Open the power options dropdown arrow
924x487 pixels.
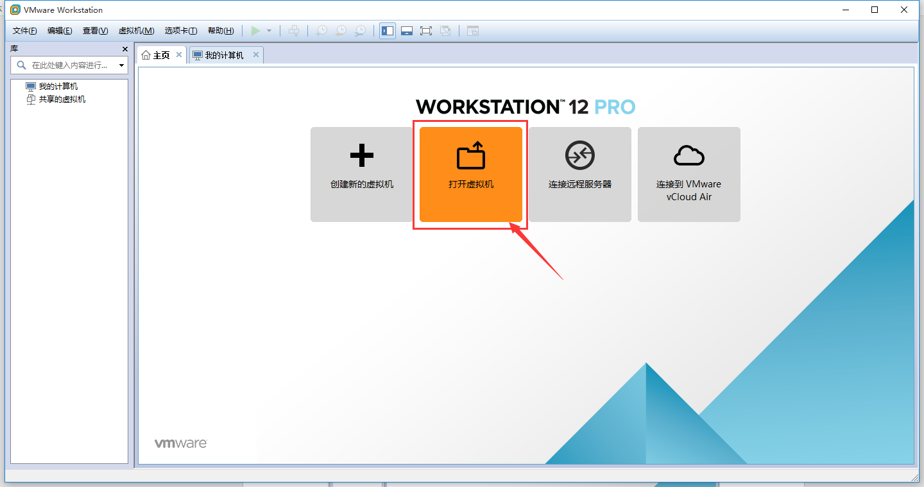pos(269,31)
